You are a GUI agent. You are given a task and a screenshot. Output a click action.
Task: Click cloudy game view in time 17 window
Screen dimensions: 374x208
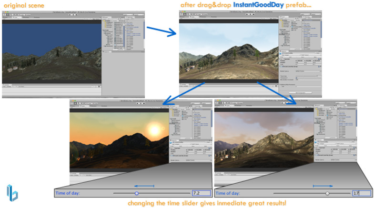click(264, 140)
